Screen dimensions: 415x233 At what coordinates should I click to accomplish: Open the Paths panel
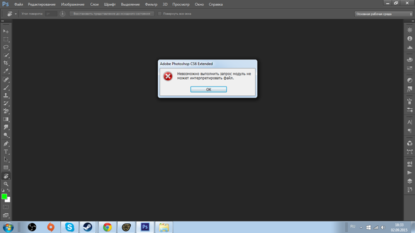410,152
